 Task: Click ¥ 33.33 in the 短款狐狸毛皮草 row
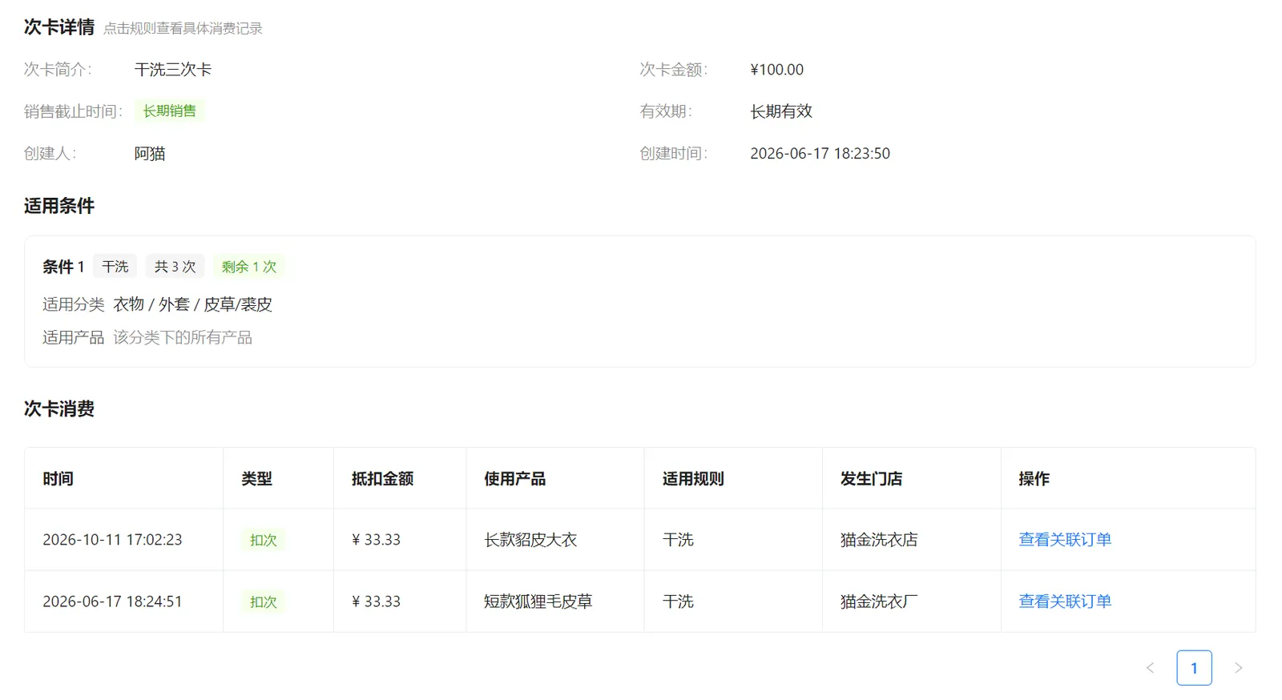click(x=376, y=601)
